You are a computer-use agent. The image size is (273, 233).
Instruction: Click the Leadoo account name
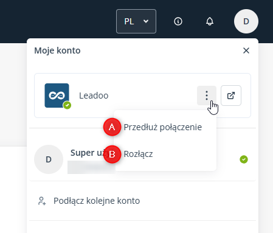94,96
